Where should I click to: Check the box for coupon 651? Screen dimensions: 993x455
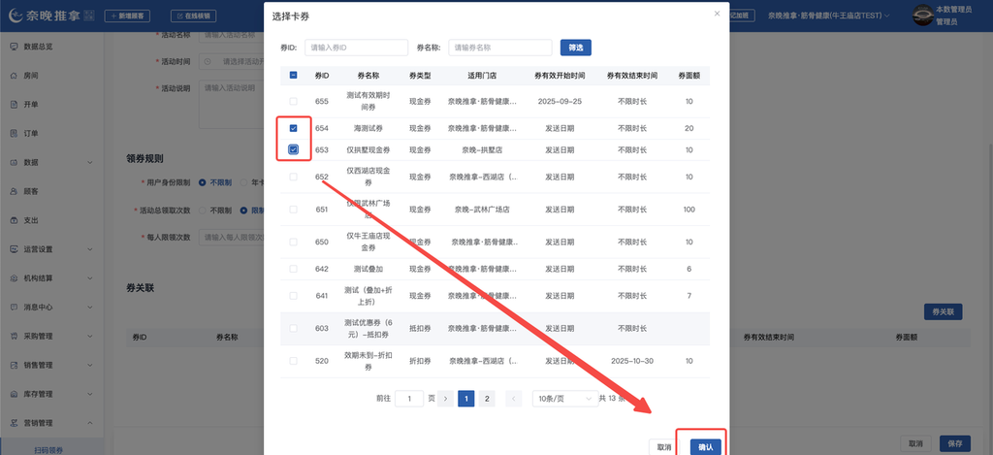(293, 210)
